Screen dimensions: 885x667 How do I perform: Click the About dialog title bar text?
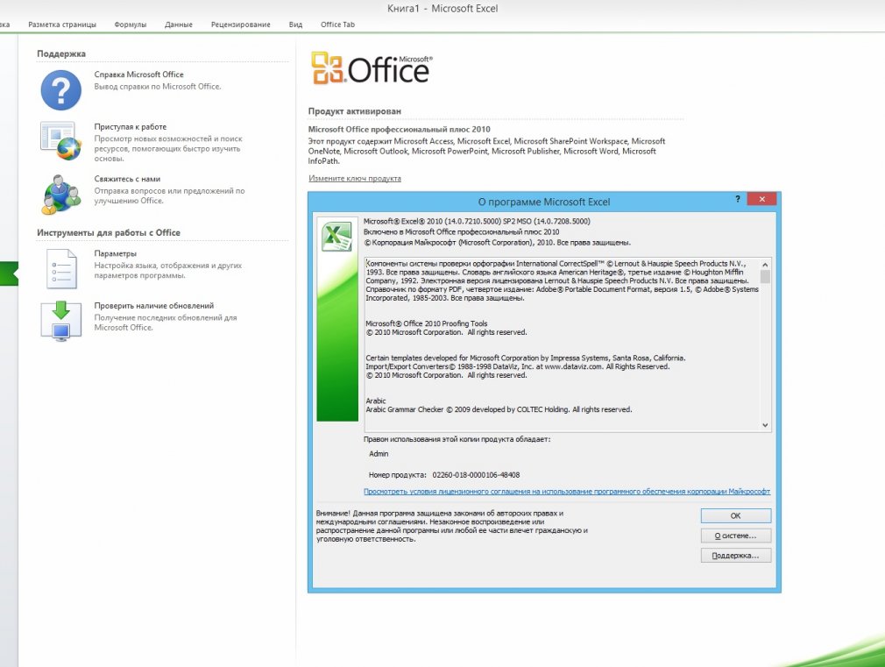[544, 202]
